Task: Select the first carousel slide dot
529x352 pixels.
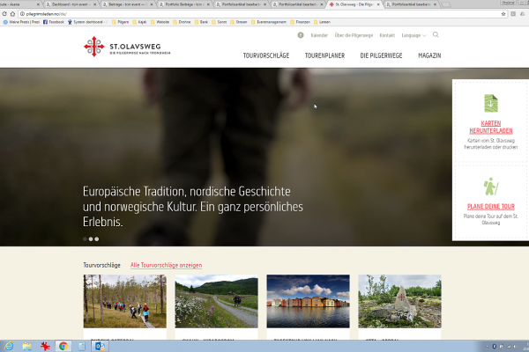Action: [85, 239]
